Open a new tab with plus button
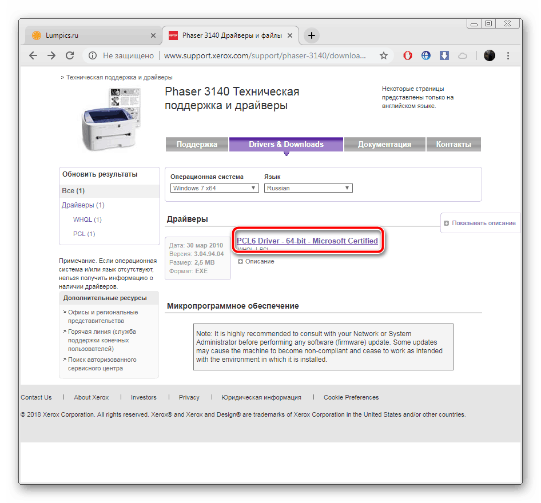541x503 pixels. click(311, 35)
